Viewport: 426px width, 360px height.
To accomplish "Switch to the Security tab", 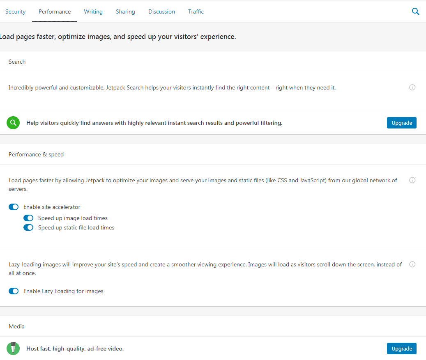I will pos(16,11).
